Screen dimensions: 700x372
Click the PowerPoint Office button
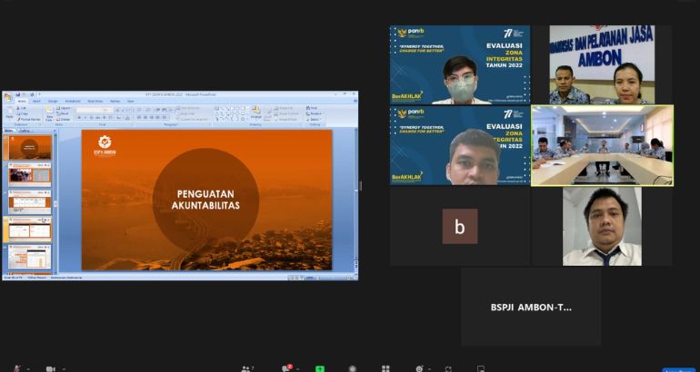pos(7,95)
